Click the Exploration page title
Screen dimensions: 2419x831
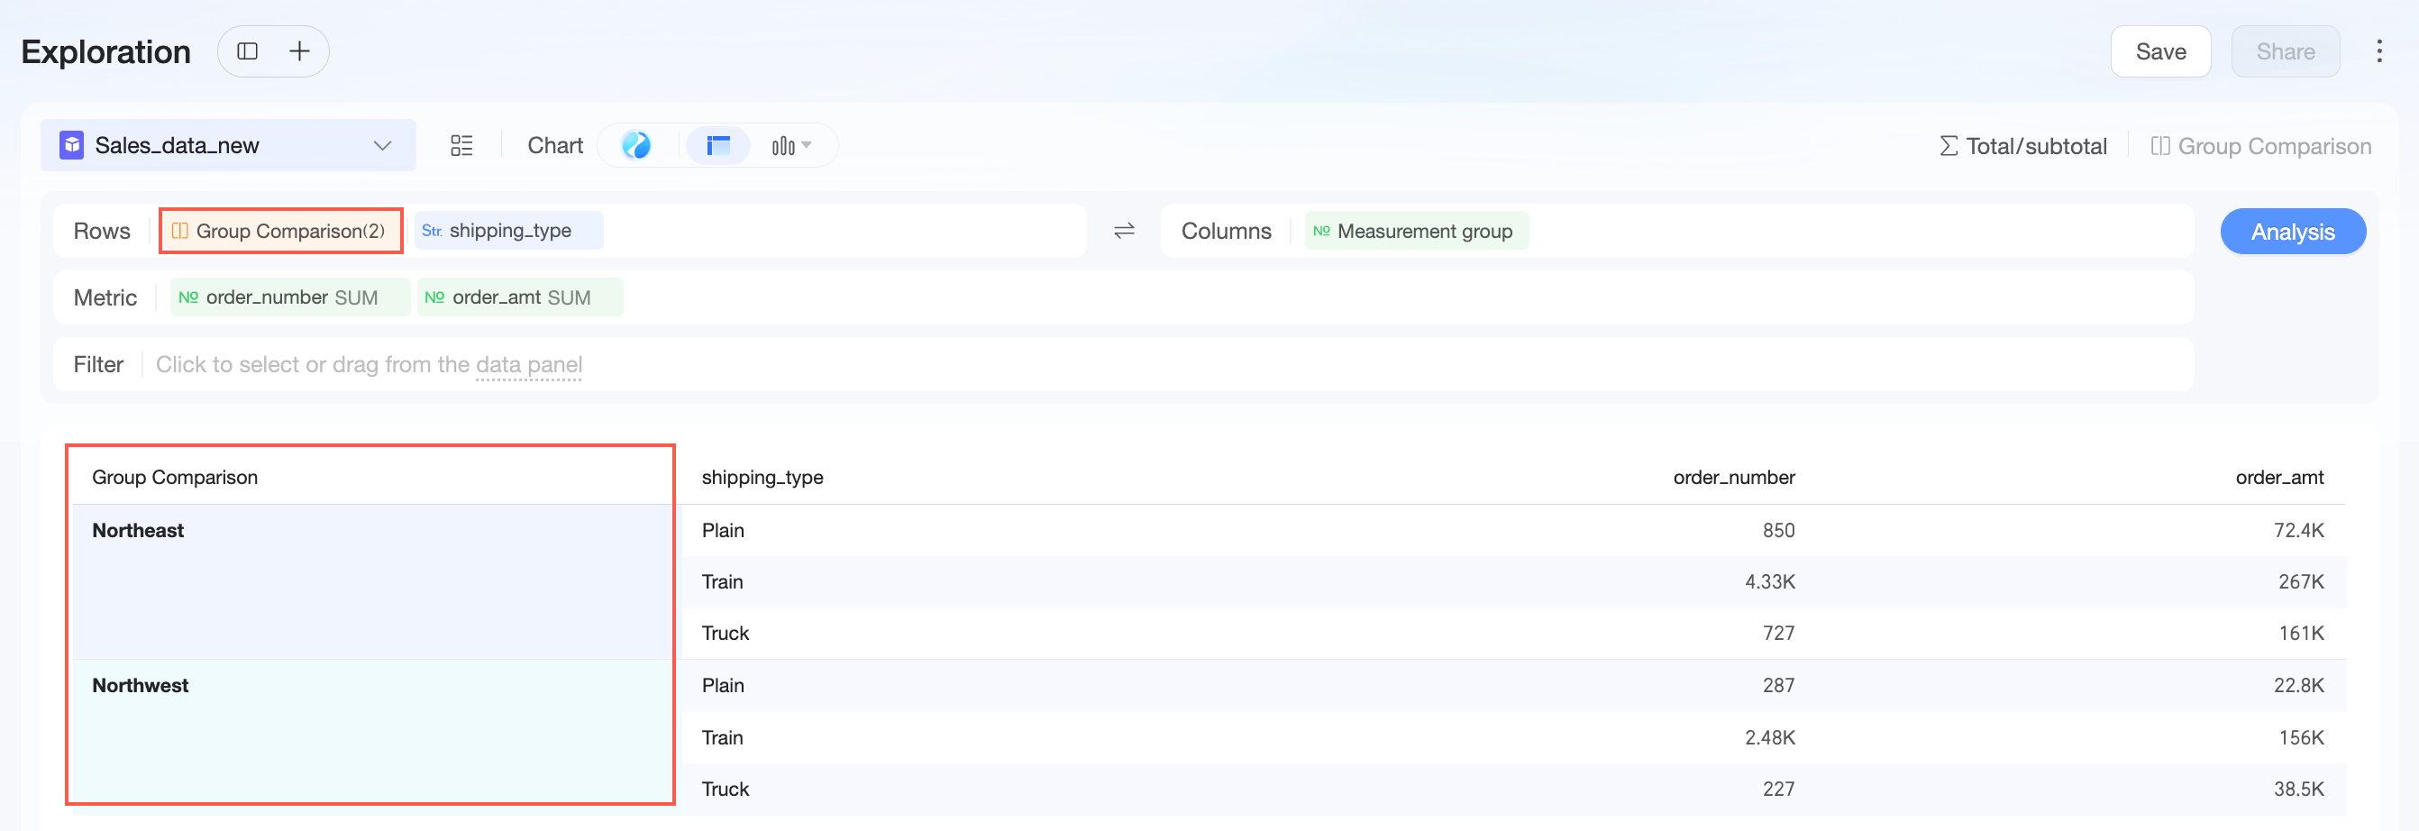(106, 51)
